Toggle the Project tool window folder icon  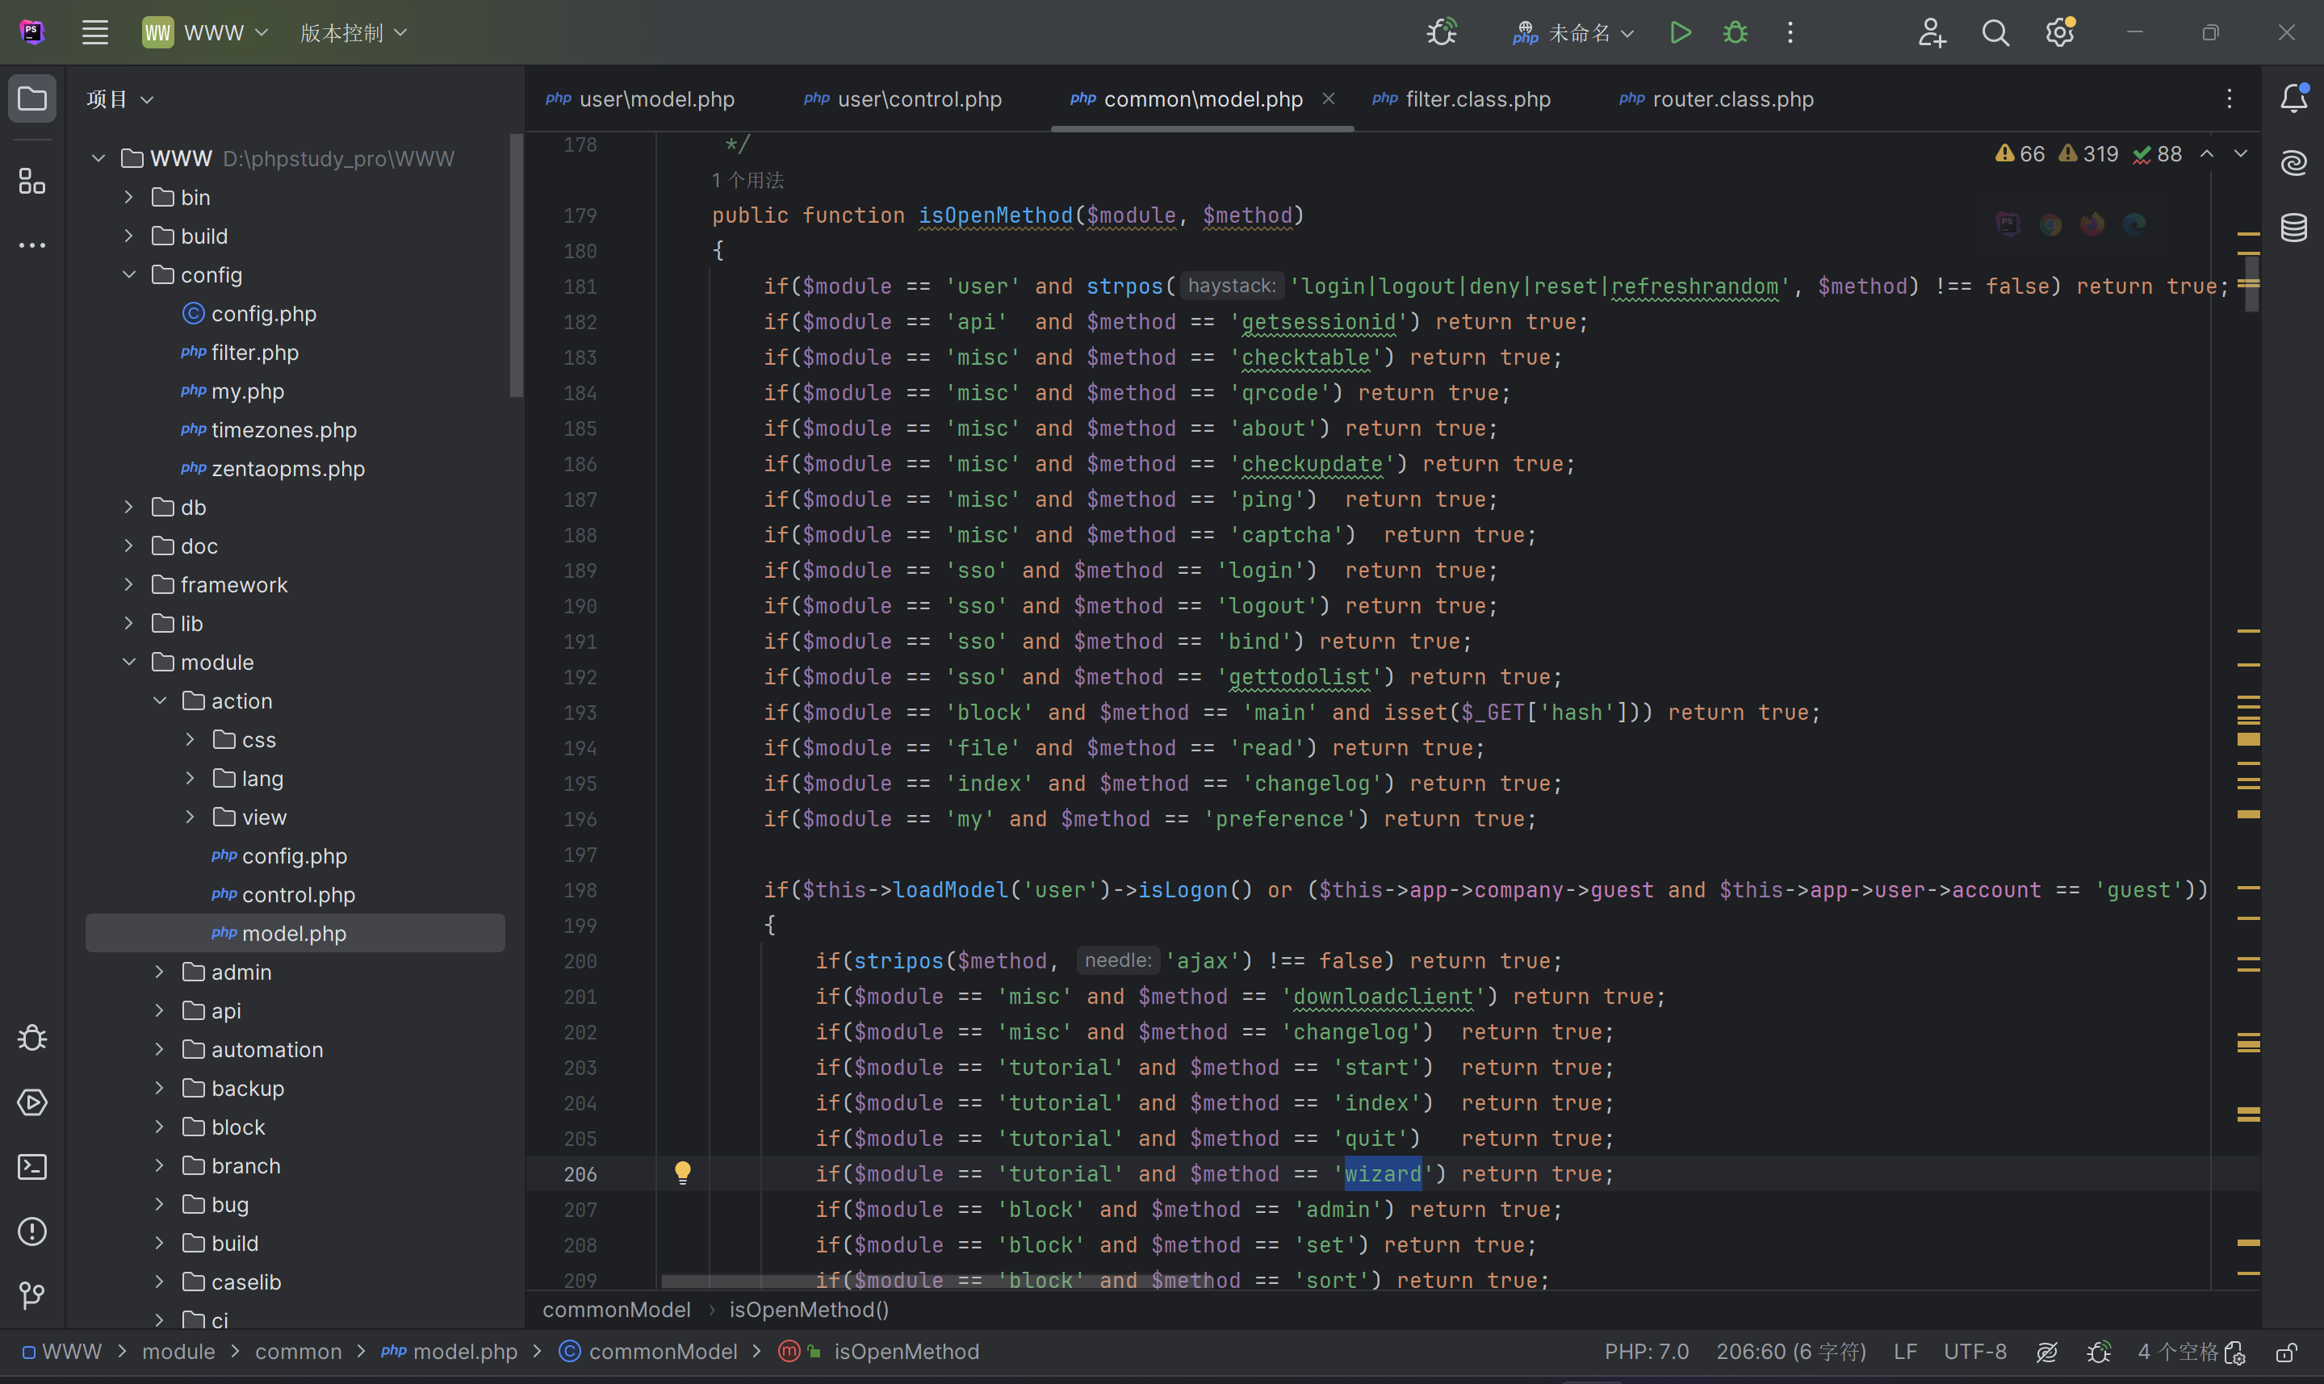(x=32, y=98)
